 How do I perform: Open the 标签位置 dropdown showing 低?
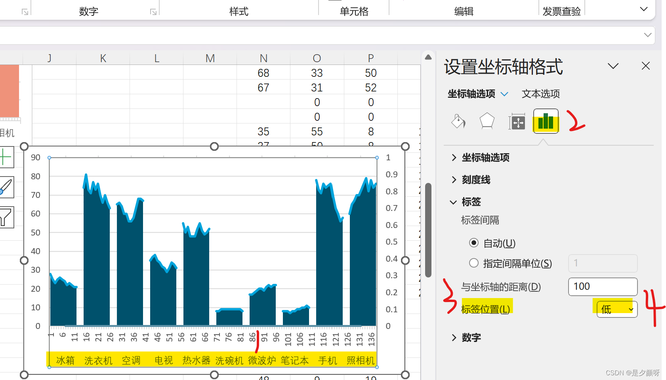pyautogui.click(x=616, y=309)
